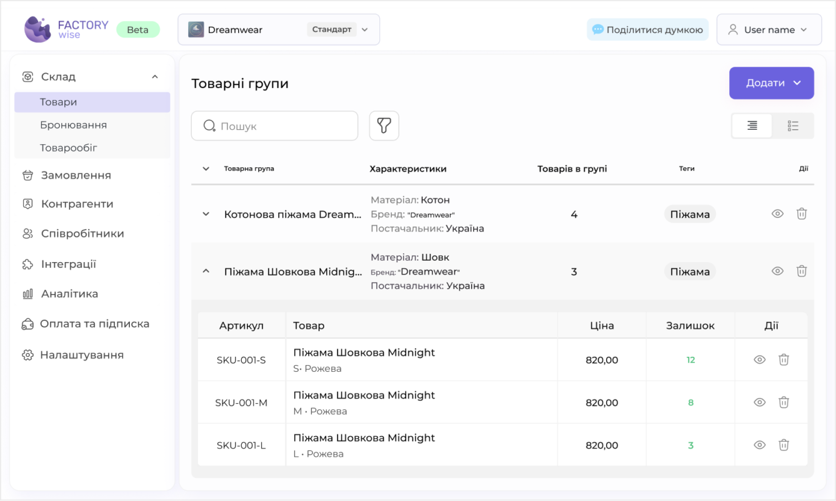Click the Налаштування settings gear icon

click(x=27, y=354)
